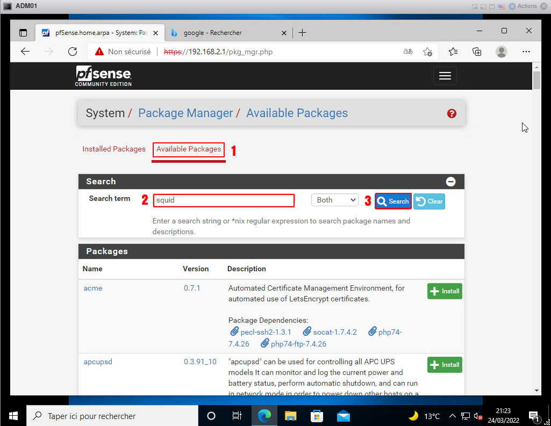Collapse the Search panel with minus icon
This screenshot has width=551, height=426.
450,182
